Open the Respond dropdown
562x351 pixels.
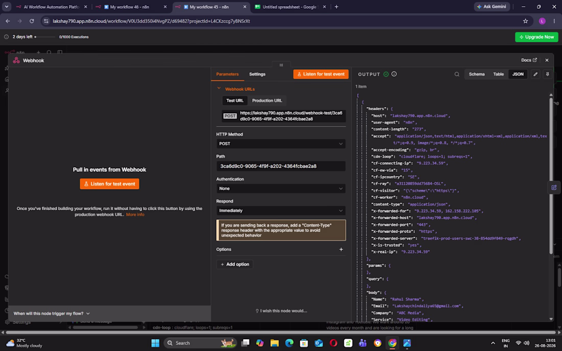[280, 211]
